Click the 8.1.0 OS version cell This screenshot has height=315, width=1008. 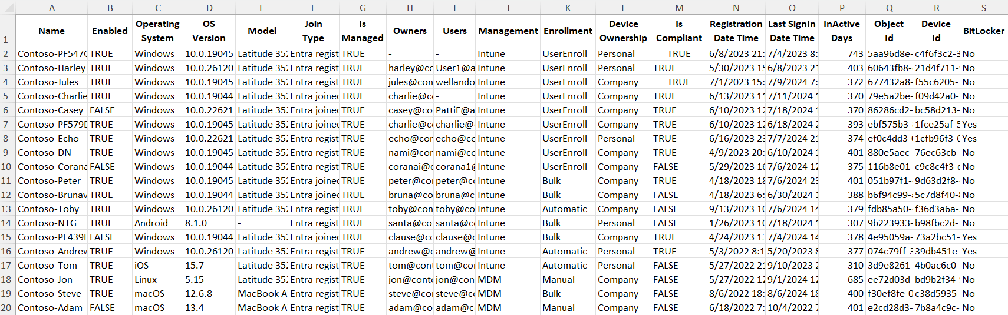209,223
